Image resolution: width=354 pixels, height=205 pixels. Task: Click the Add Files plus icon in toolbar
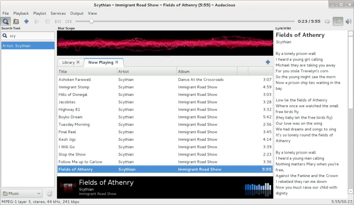tap(26, 21)
